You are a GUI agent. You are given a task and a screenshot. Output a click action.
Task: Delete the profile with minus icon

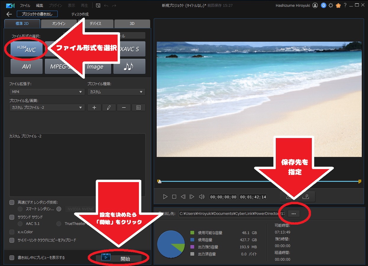click(x=124, y=108)
